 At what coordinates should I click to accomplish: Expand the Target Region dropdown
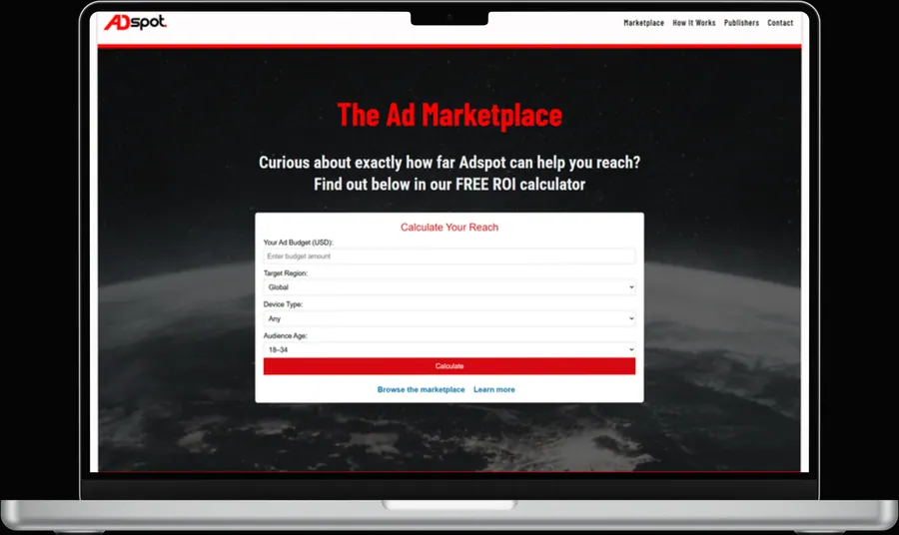tap(449, 287)
